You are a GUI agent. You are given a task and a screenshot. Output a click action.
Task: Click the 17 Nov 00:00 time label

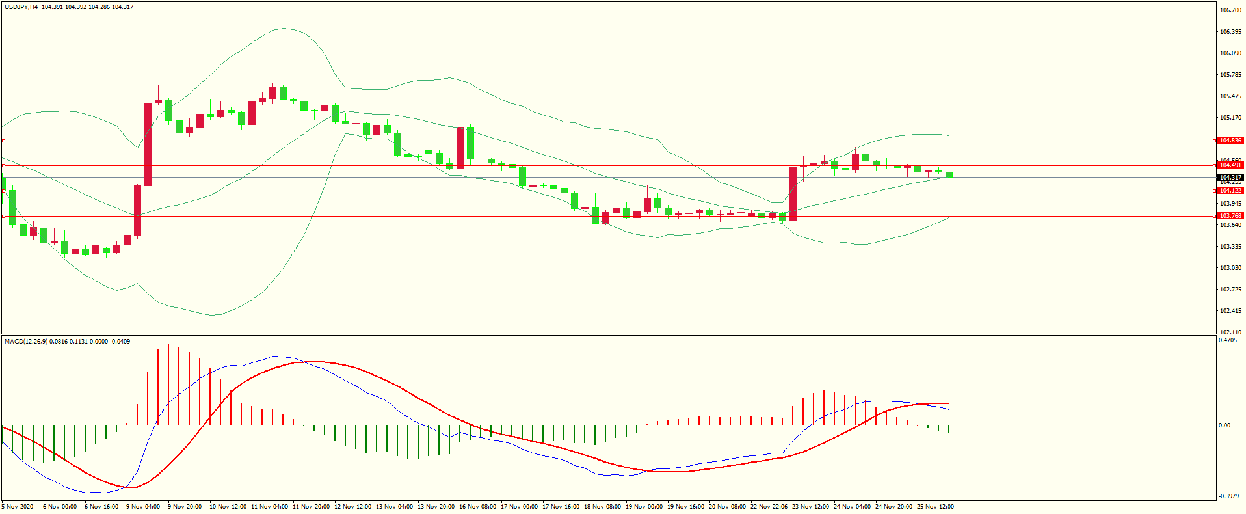[x=519, y=507]
